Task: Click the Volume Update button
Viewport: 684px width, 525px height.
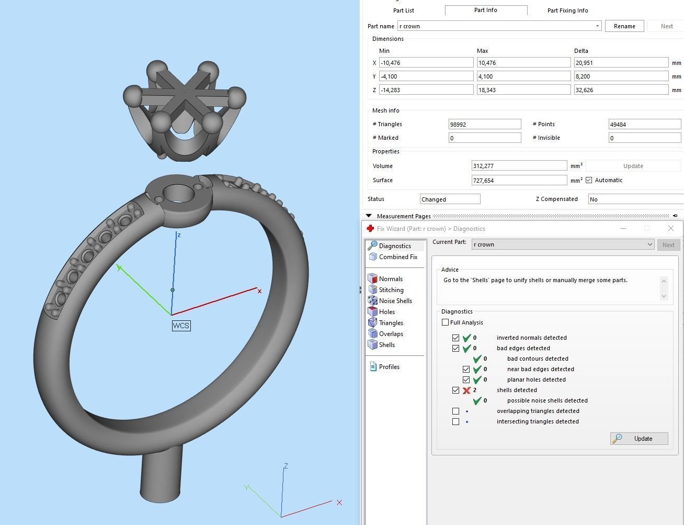Action: click(633, 166)
